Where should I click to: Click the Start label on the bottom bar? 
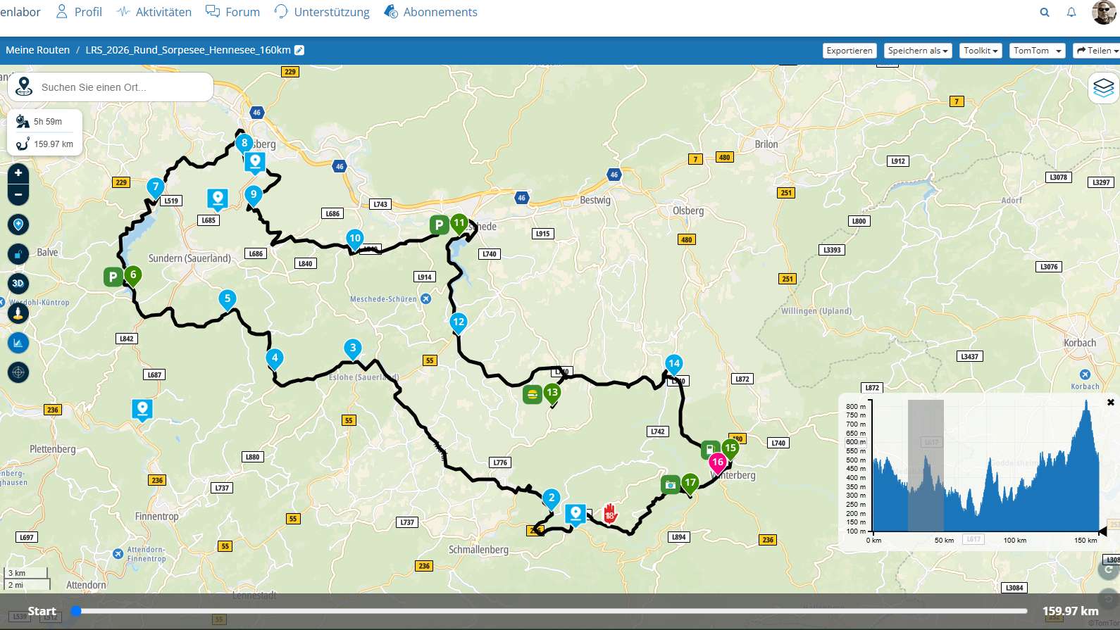[x=42, y=611]
